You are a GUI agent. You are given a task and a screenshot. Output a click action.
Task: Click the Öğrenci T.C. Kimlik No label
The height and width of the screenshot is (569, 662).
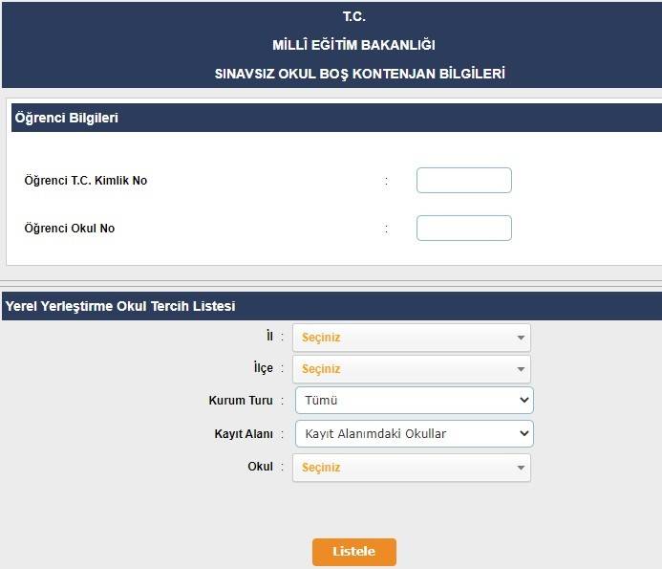pos(86,181)
